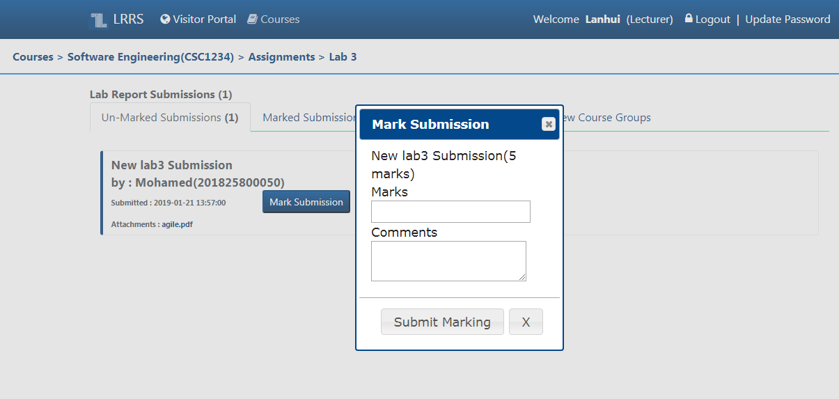839x399 pixels.
Task: Log out using the Logout link
Action: (x=712, y=19)
